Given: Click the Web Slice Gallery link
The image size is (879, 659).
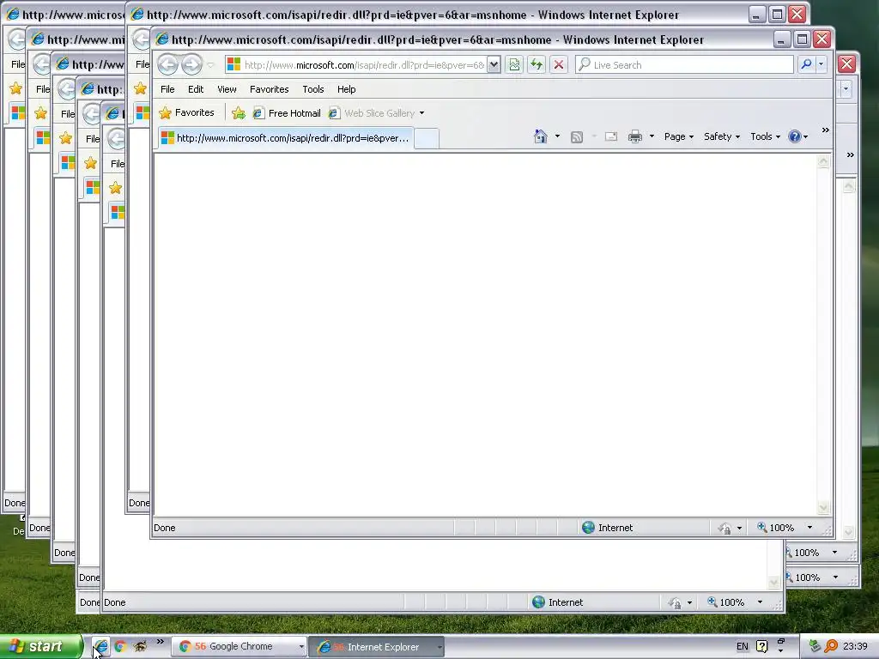Looking at the screenshot, I should click(x=372, y=113).
